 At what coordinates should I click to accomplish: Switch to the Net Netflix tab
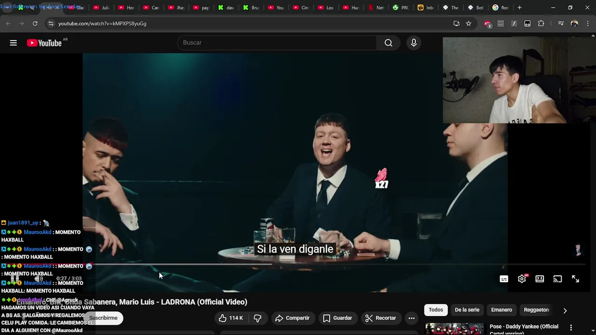pyautogui.click(x=375, y=7)
